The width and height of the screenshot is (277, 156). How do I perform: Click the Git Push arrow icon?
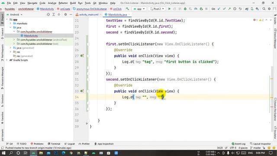click(229, 9)
